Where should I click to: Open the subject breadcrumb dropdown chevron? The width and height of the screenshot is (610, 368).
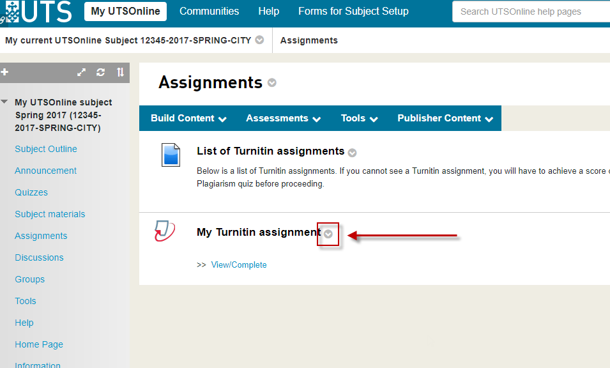click(259, 40)
